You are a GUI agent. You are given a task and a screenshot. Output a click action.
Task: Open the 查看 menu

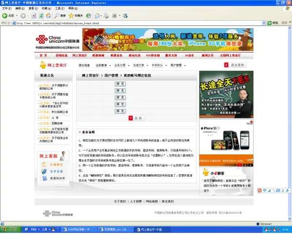(33, 8)
